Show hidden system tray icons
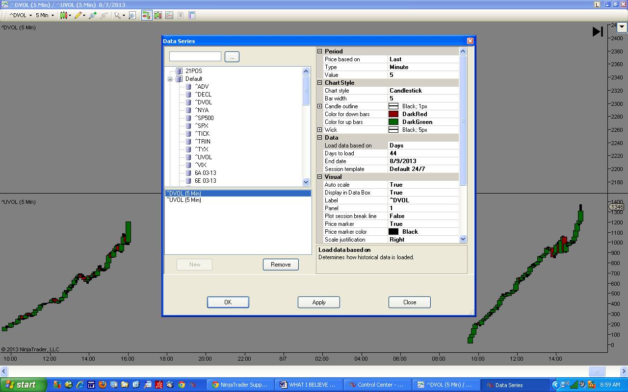The height and width of the screenshot is (392, 628). pyautogui.click(x=555, y=385)
